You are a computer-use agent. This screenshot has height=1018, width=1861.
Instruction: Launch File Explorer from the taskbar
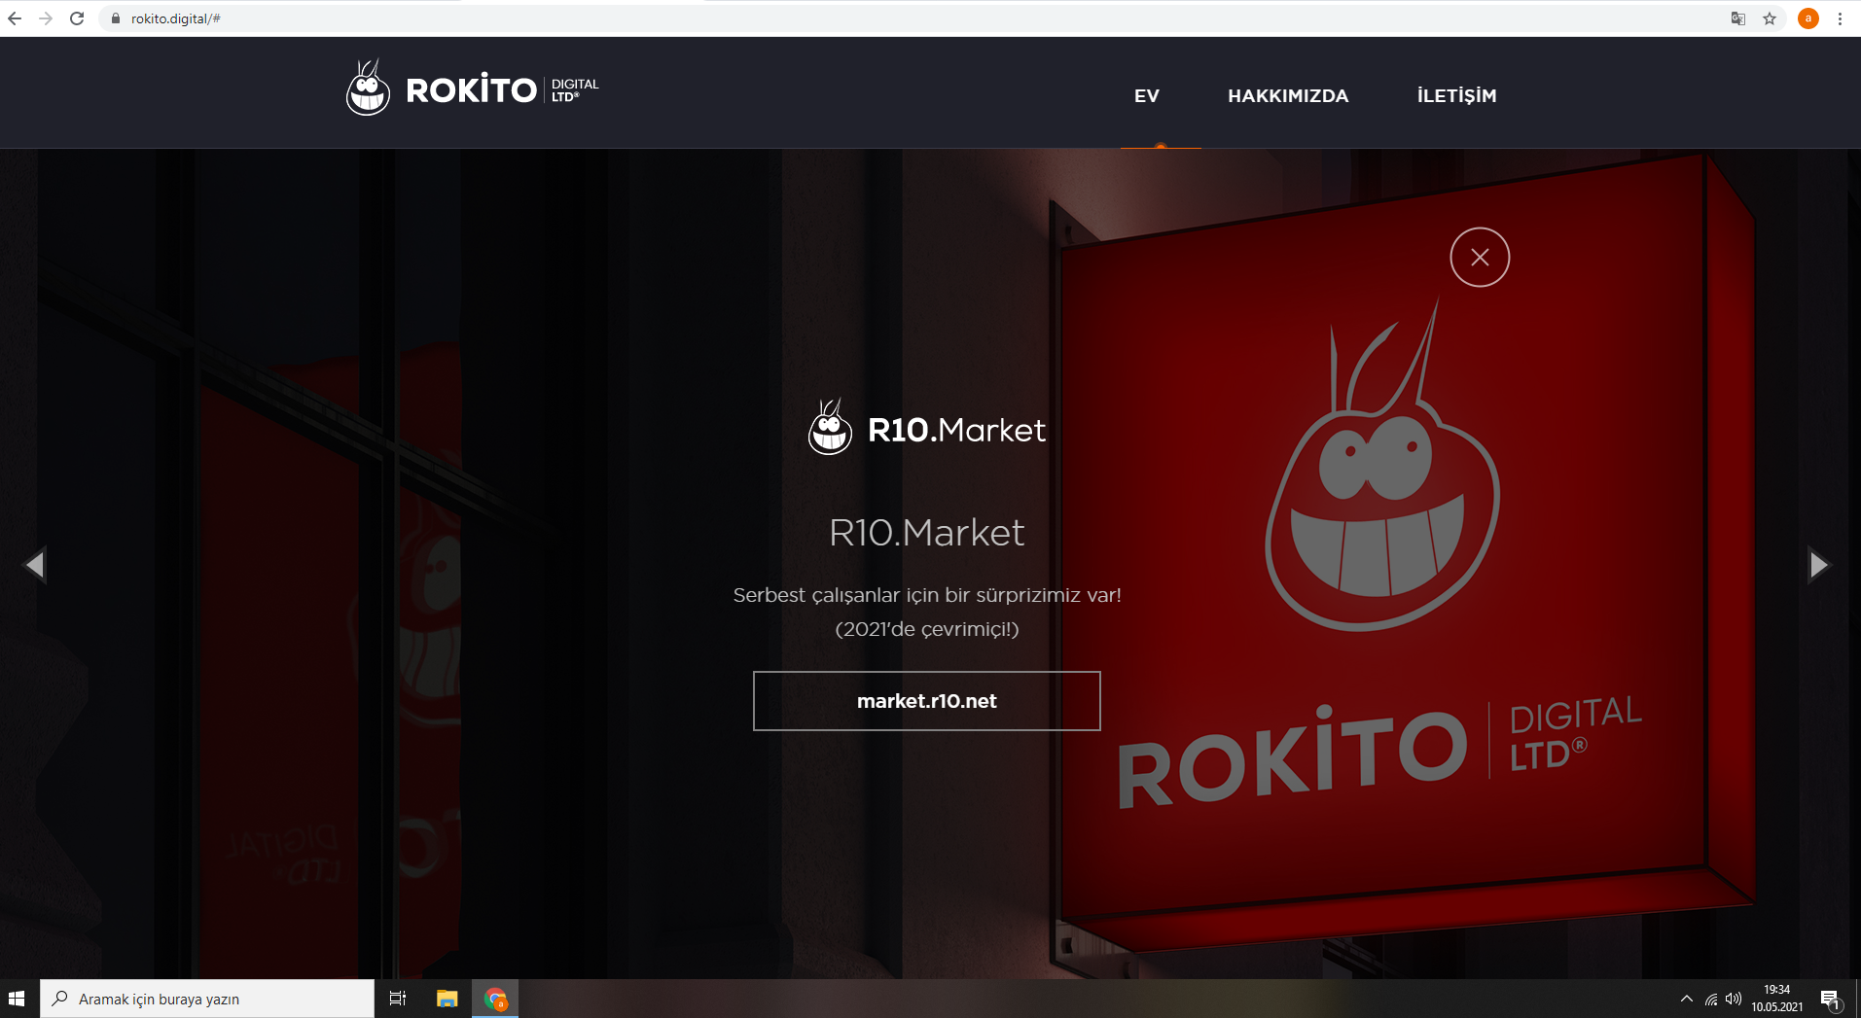[x=447, y=999]
